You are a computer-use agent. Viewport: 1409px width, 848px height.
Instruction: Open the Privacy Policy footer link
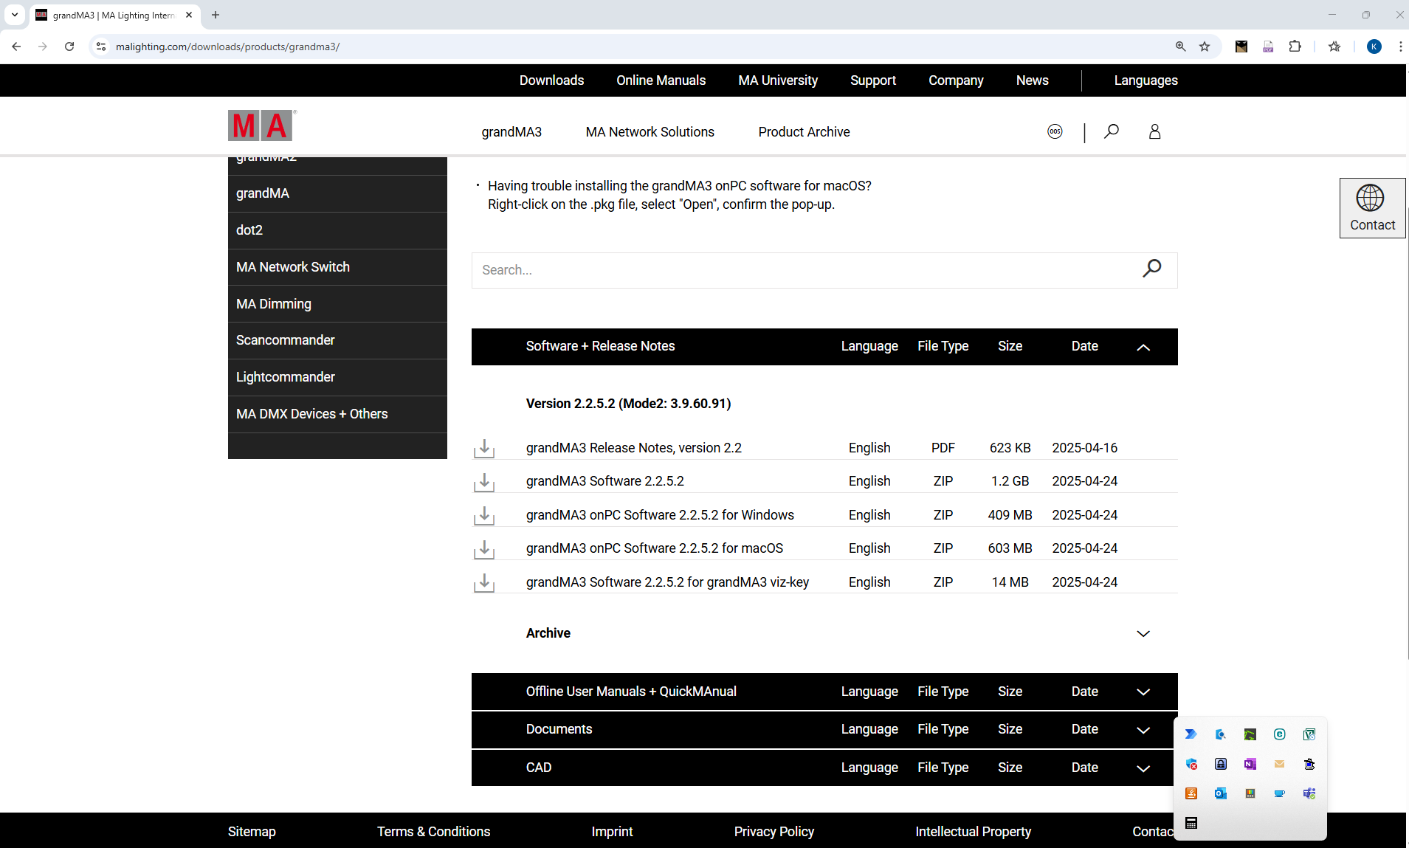(774, 831)
